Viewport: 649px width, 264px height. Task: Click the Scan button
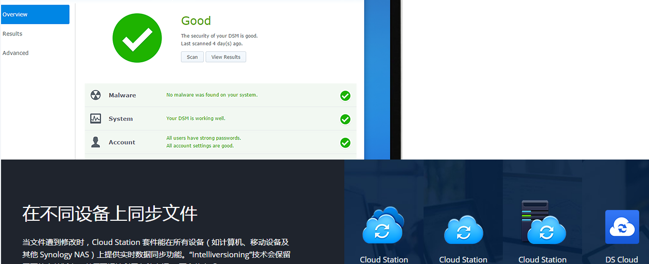click(192, 57)
